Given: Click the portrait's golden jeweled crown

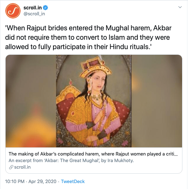Looking at the screenshot, I should [94, 67].
